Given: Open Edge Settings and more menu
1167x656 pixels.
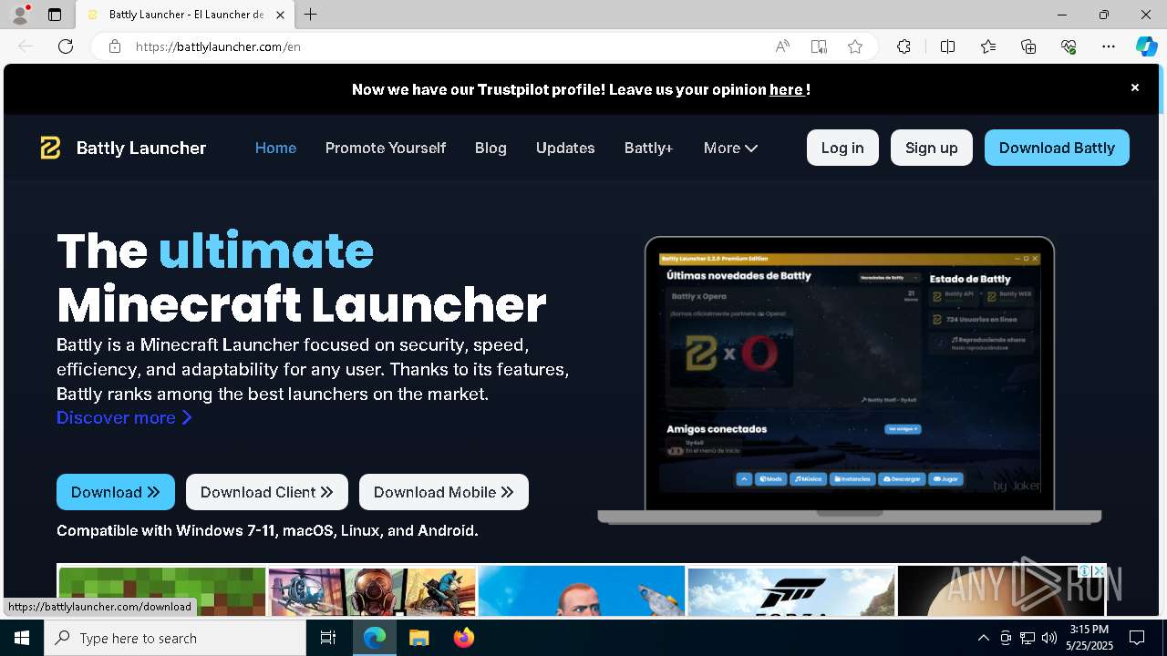Looking at the screenshot, I should (x=1109, y=46).
